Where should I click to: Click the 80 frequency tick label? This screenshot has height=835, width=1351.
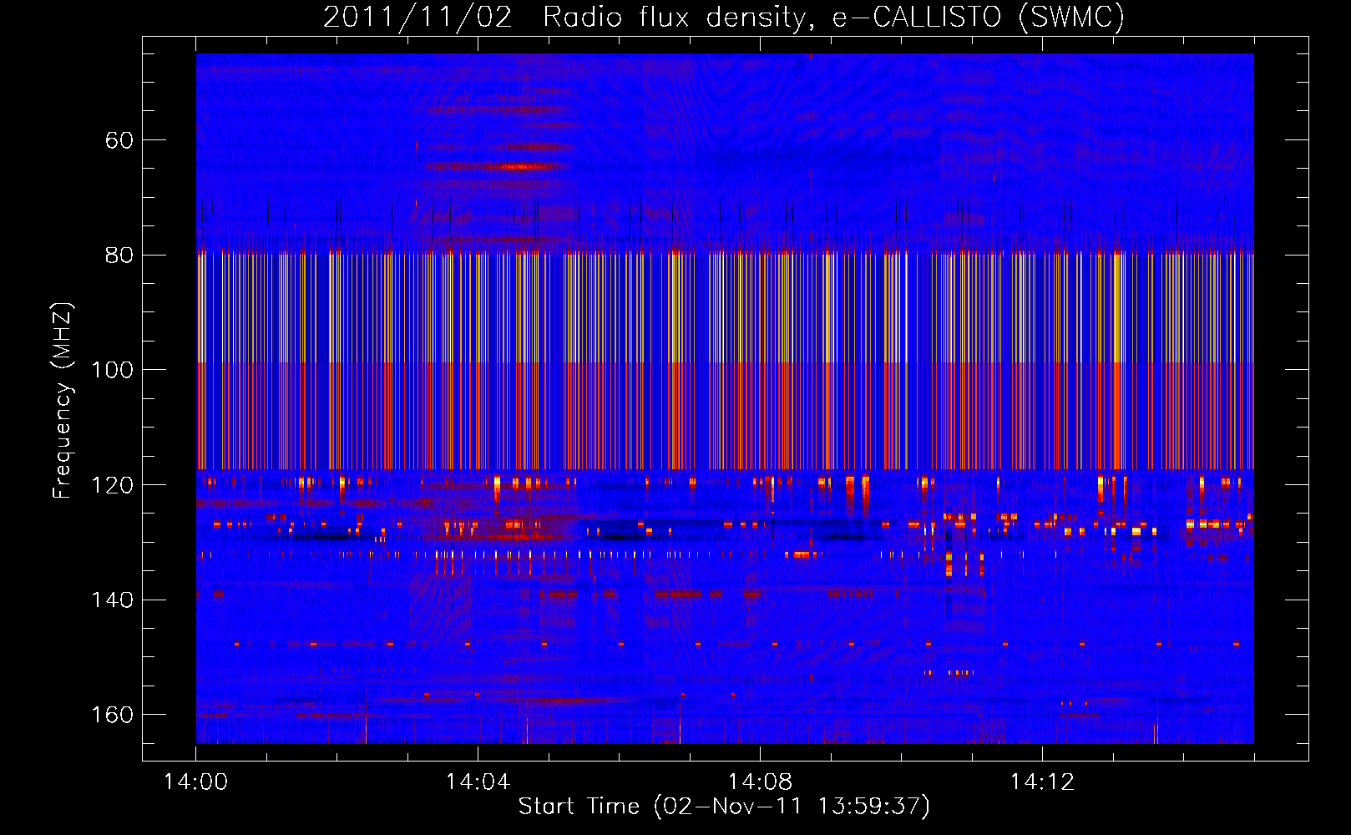119,255
